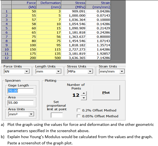Click the Plot button
The image size is (158, 146).
(x=106, y=93)
